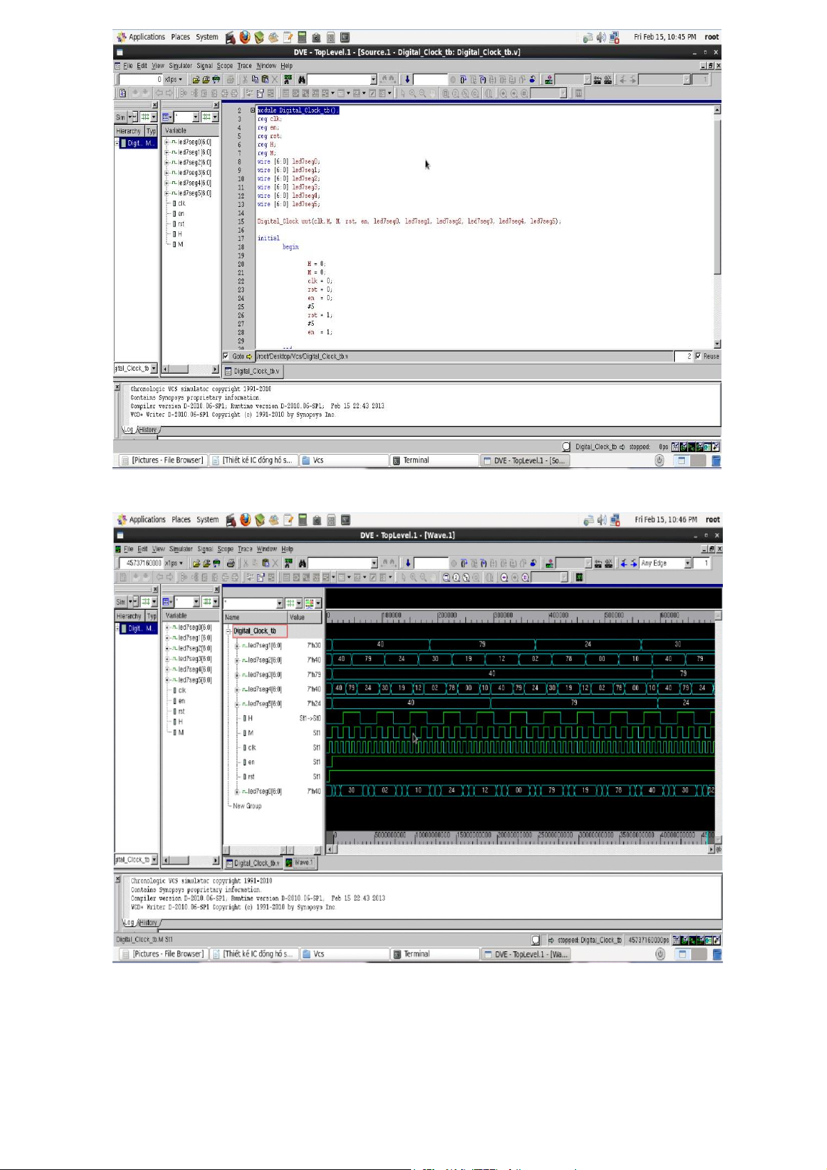Click the time field showing 45737160000
Viewport: 827px width, 1170px height.
click(x=143, y=564)
